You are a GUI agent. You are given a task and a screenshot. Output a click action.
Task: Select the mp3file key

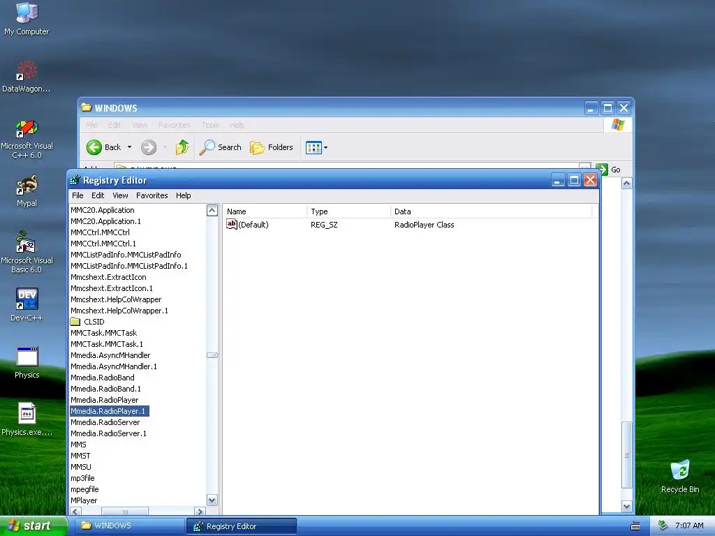pyautogui.click(x=82, y=478)
